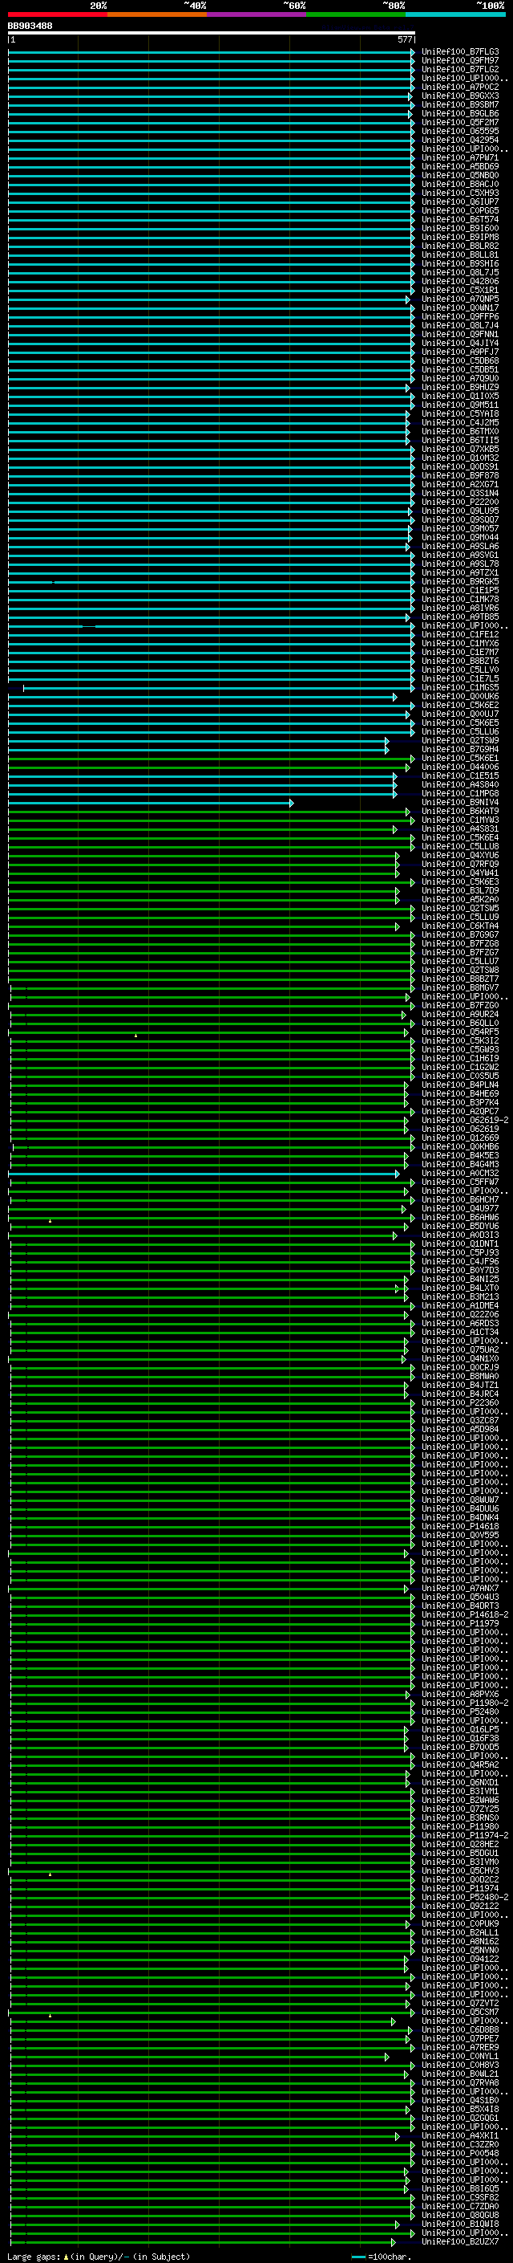Select hit label UniRef100_O62619-2
The width and height of the screenshot is (513, 2263).
[x=465, y=1121]
